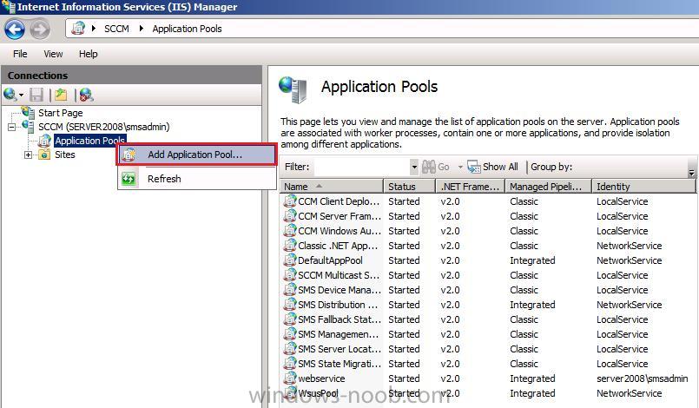The image size is (699, 408).
Task: Click the SMS Distribution pool icon
Action: [x=290, y=305]
